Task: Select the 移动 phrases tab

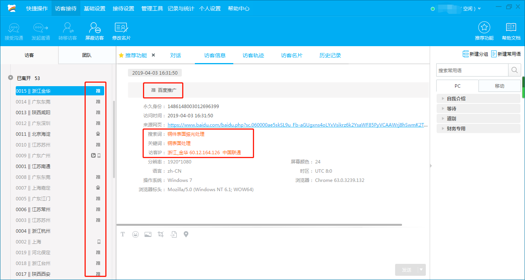Action: tap(500, 86)
